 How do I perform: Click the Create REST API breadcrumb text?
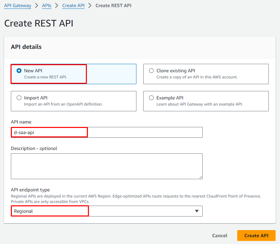point(113,5)
